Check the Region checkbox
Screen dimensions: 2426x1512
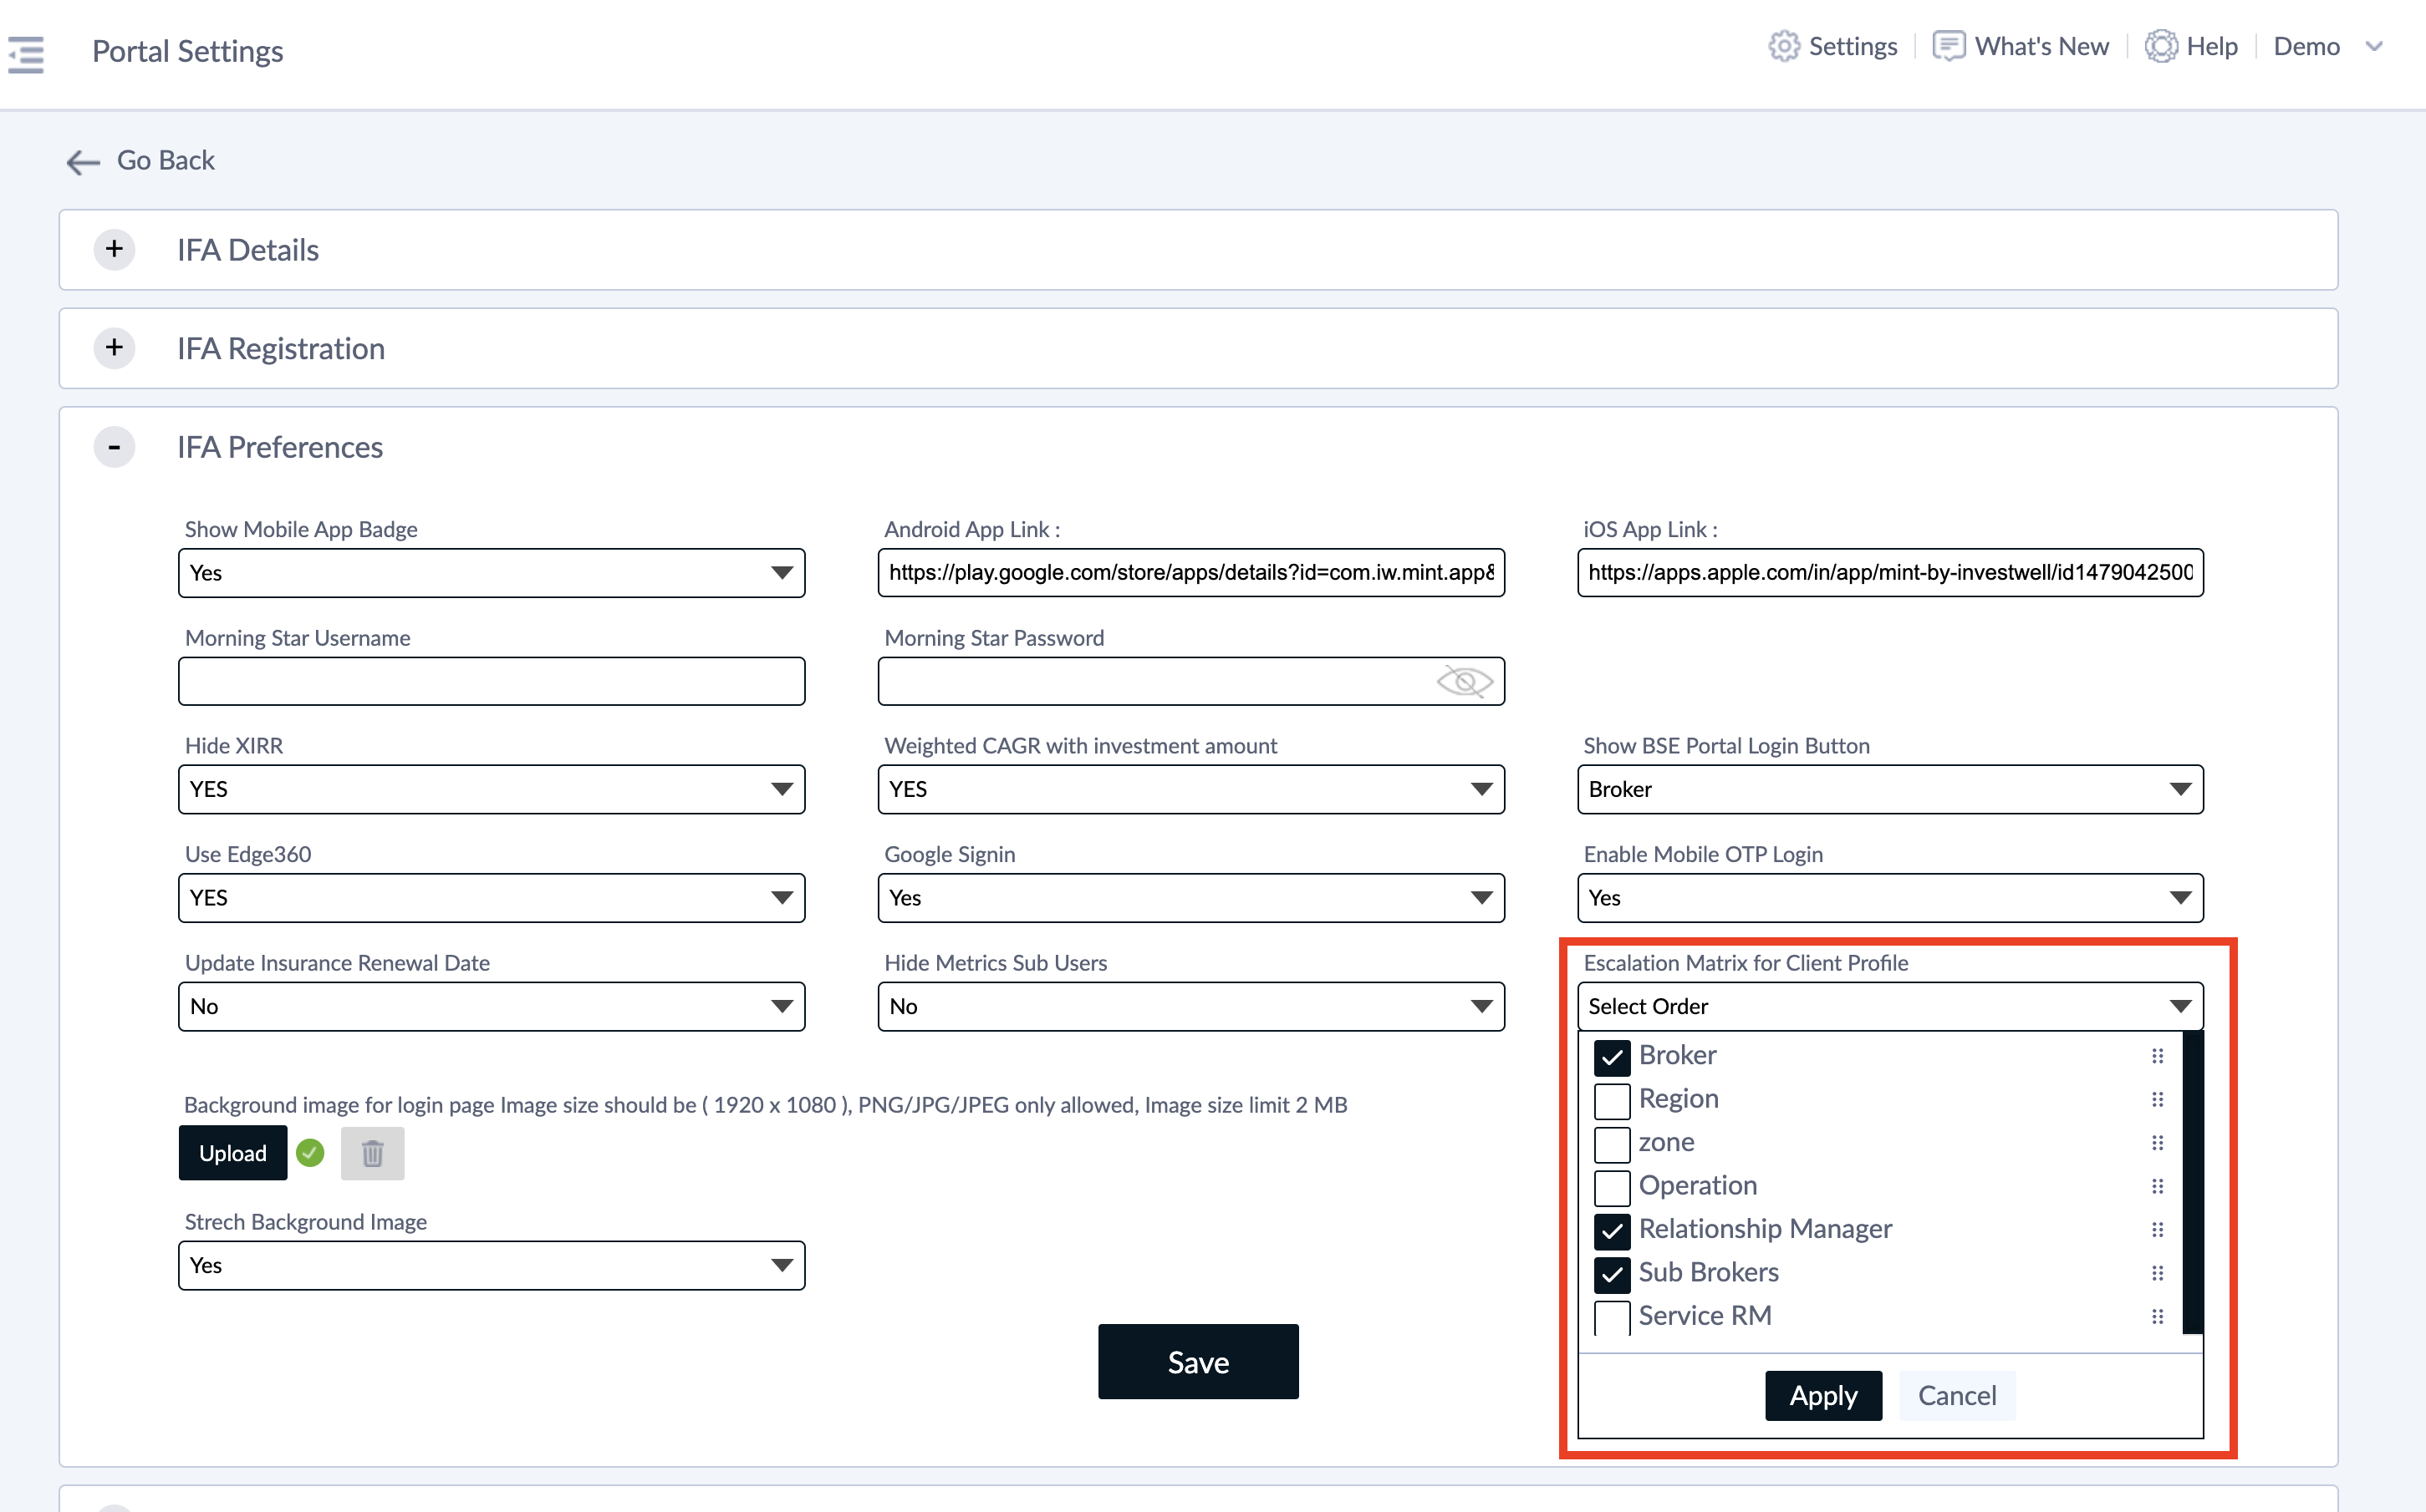1612,1100
